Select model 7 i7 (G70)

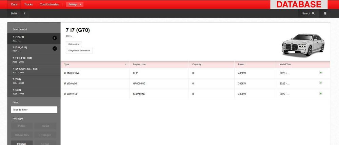point(34,39)
